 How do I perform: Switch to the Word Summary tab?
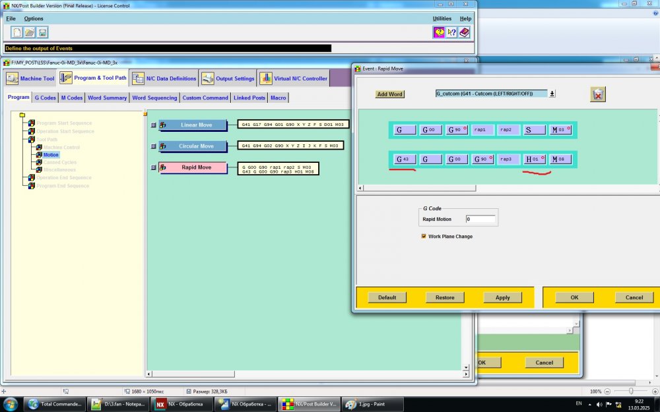click(108, 98)
